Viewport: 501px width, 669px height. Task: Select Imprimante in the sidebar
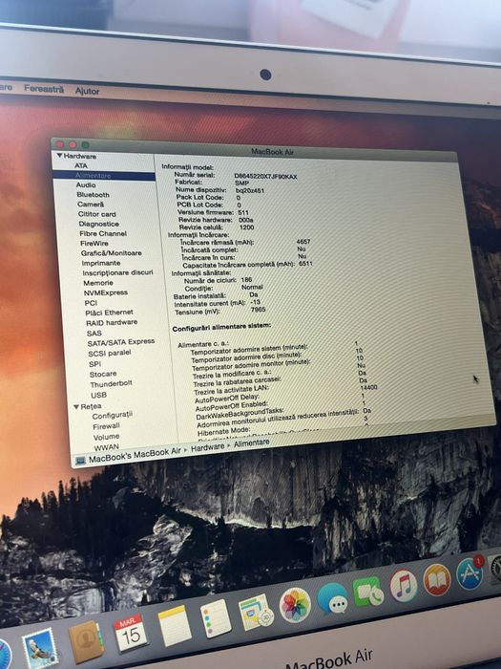click(101, 263)
